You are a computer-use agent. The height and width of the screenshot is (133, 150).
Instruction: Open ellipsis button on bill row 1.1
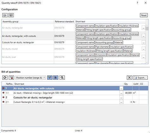click(x=121, y=93)
